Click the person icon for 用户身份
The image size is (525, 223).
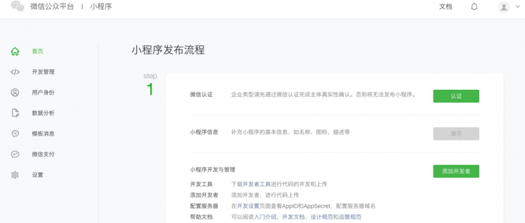pyautogui.click(x=15, y=92)
